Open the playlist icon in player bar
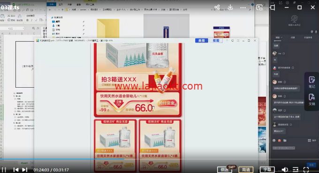The height and width of the screenshot is (173, 319). point(296,170)
